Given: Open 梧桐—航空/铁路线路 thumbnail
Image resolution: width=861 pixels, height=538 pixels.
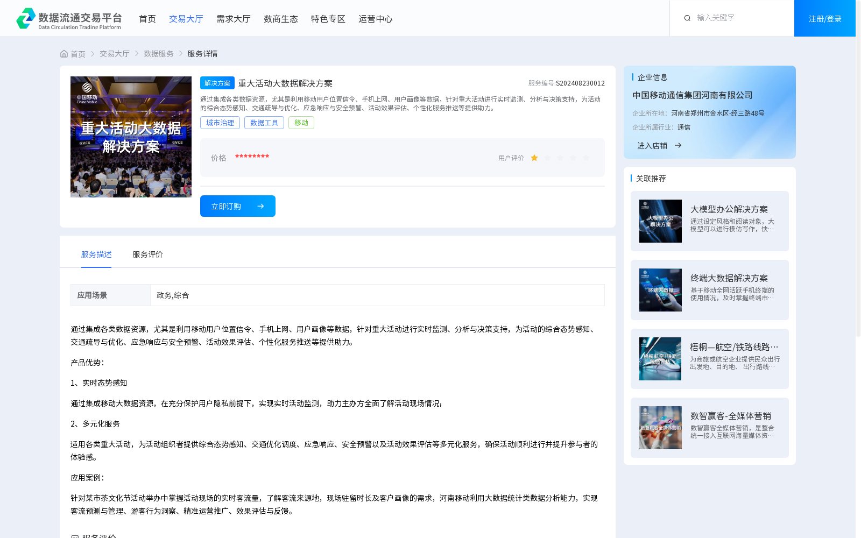Looking at the screenshot, I should click(660, 359).
